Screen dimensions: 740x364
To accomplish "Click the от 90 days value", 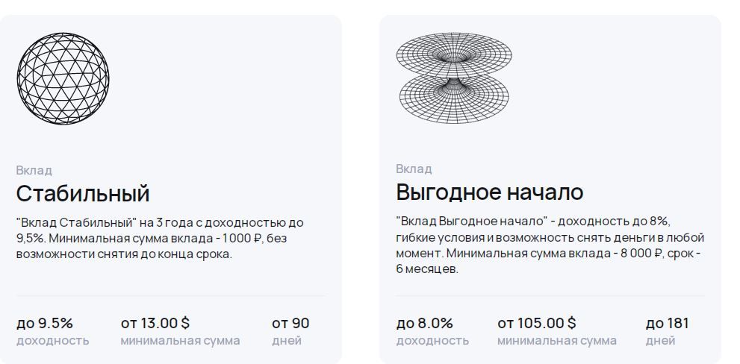I will point(290,324).
